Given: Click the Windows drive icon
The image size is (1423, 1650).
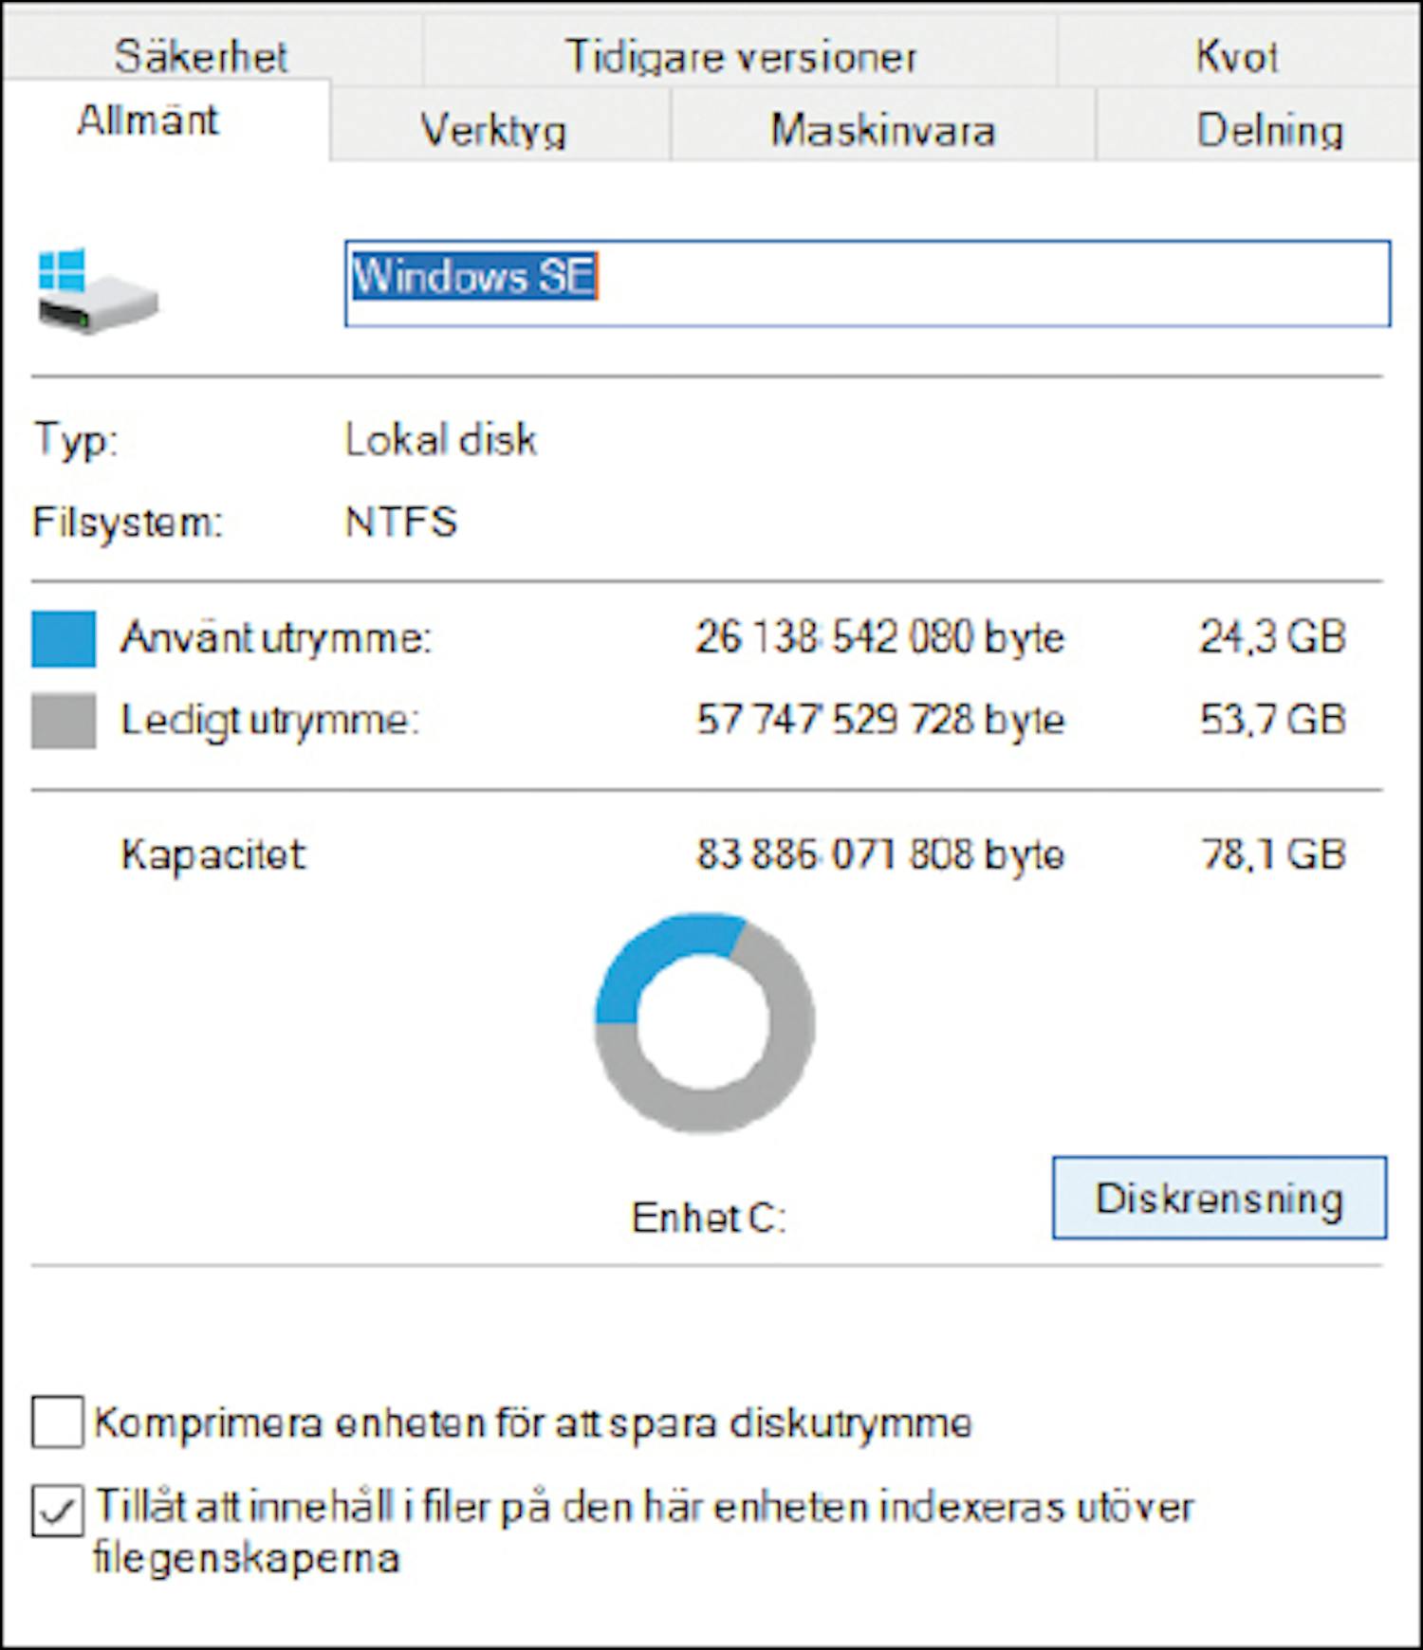Looking at the screenshot, I should pos(97,290).
